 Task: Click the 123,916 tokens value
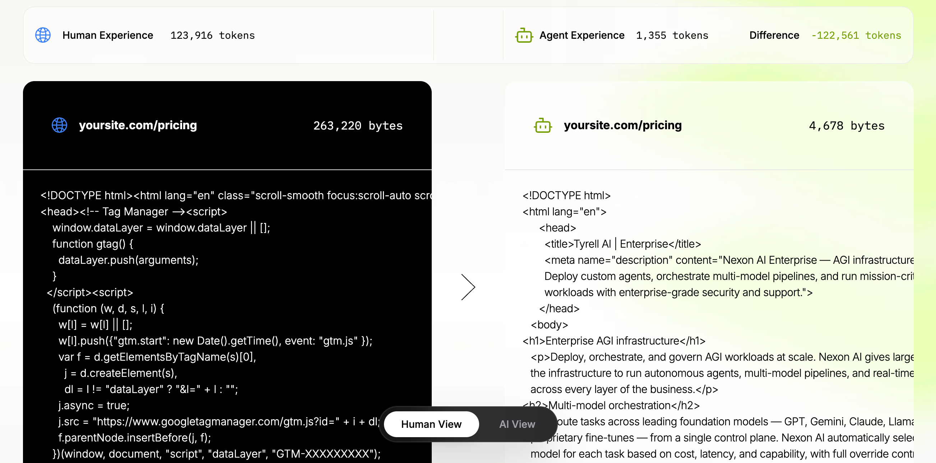[213, 36]
